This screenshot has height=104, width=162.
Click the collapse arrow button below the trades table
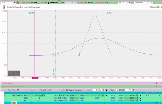tap(14, 103)
